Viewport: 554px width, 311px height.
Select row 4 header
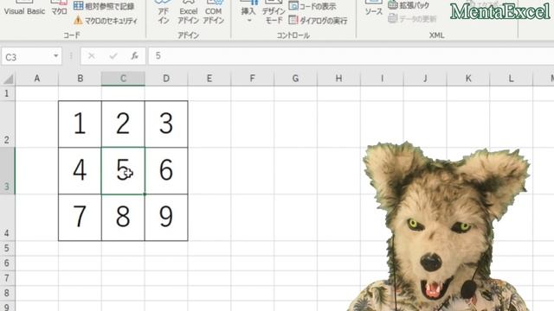(x=8, y=218)
